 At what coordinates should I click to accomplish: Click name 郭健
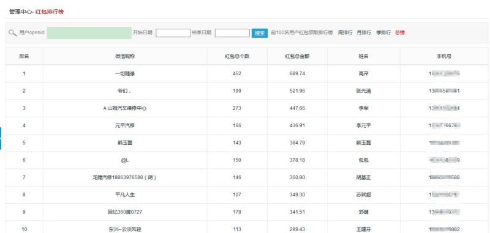coord(363,212)
